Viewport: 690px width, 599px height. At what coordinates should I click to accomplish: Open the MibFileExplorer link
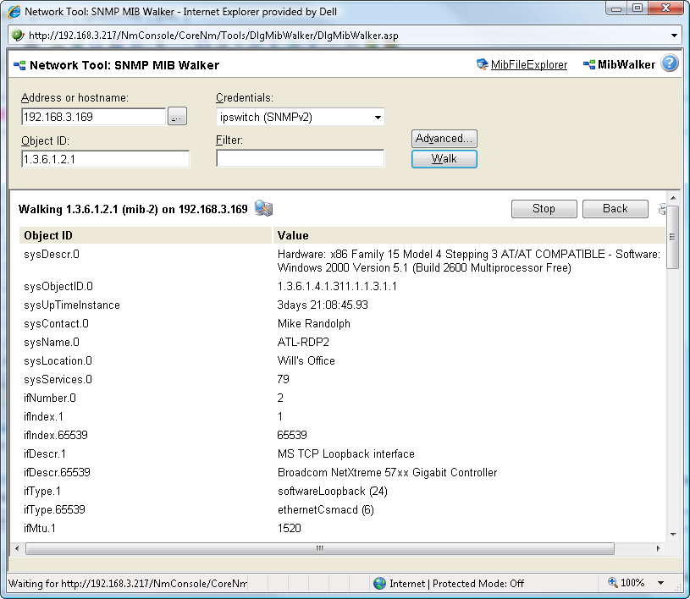click(x=529, y=65)
